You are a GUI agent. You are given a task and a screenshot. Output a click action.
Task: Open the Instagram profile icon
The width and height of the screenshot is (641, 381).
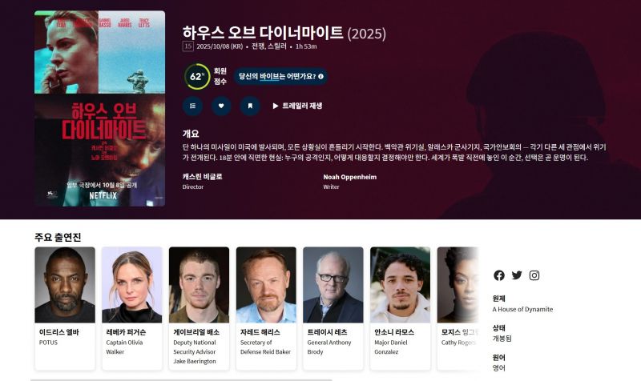coord(534,275)
